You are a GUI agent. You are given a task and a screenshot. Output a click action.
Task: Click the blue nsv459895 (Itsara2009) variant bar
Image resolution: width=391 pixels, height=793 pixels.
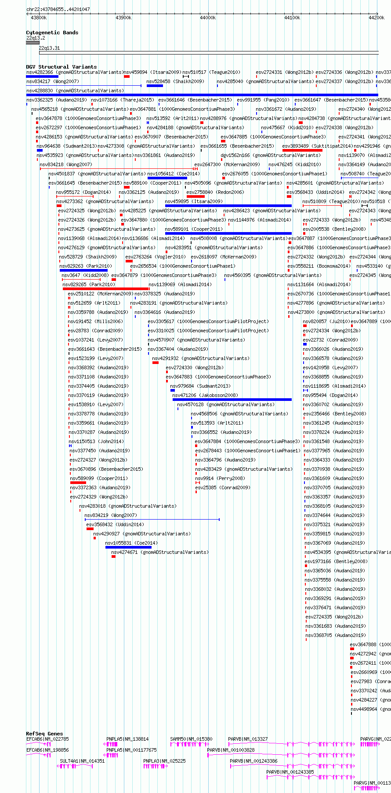click(228, 206)
